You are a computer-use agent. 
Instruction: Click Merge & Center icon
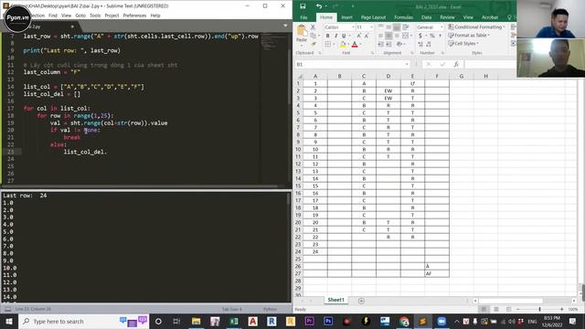pos(405,36)
